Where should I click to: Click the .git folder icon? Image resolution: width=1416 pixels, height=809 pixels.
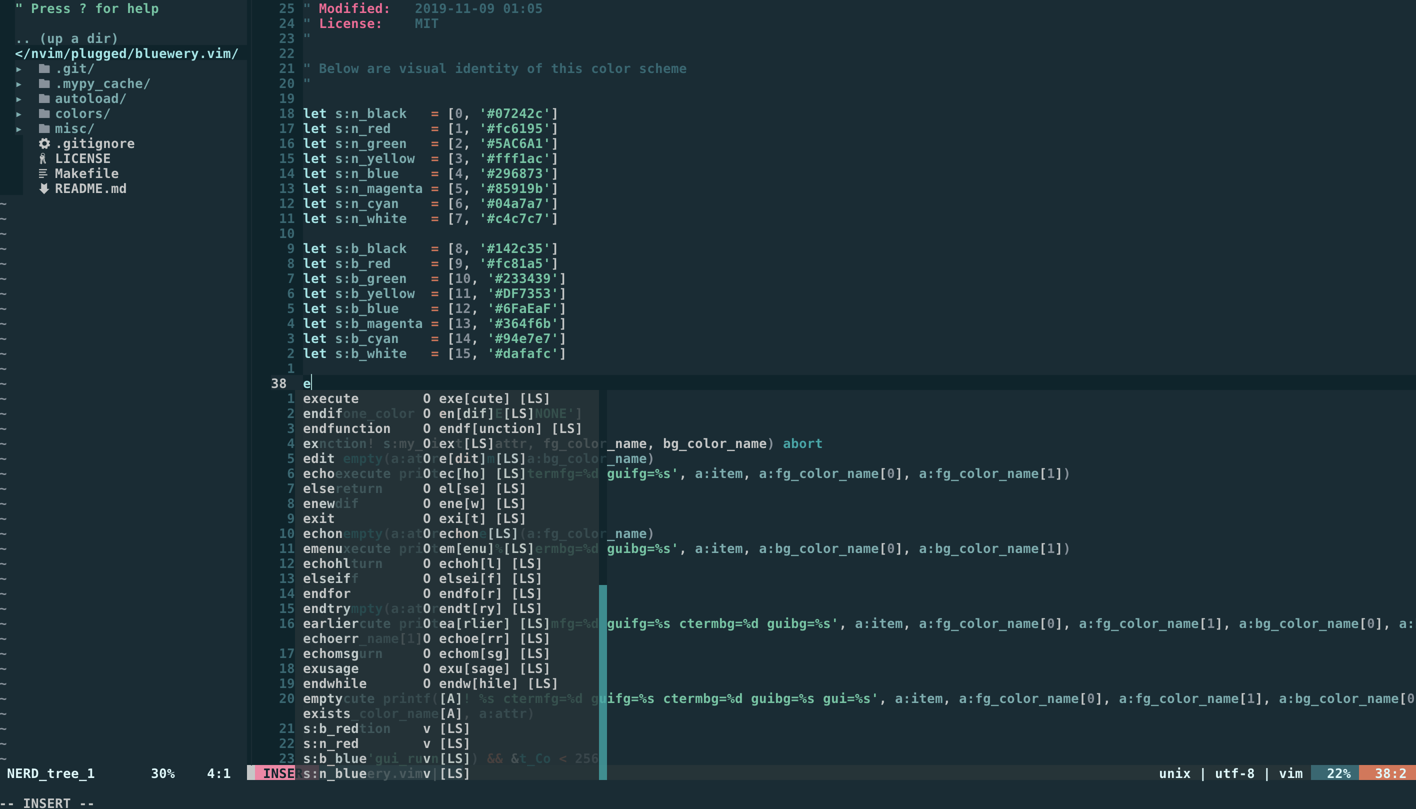44,68
